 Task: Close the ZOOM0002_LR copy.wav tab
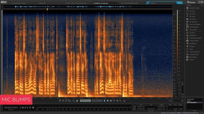click(x=117, y=3)
